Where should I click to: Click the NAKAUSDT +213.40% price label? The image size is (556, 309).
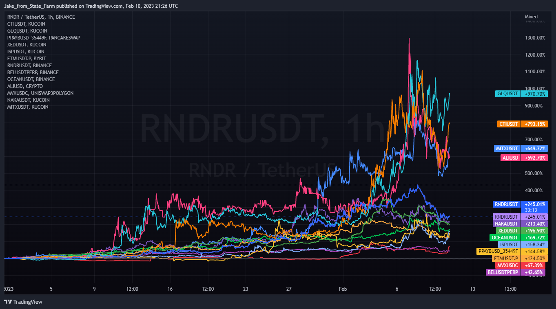(521, 224)
